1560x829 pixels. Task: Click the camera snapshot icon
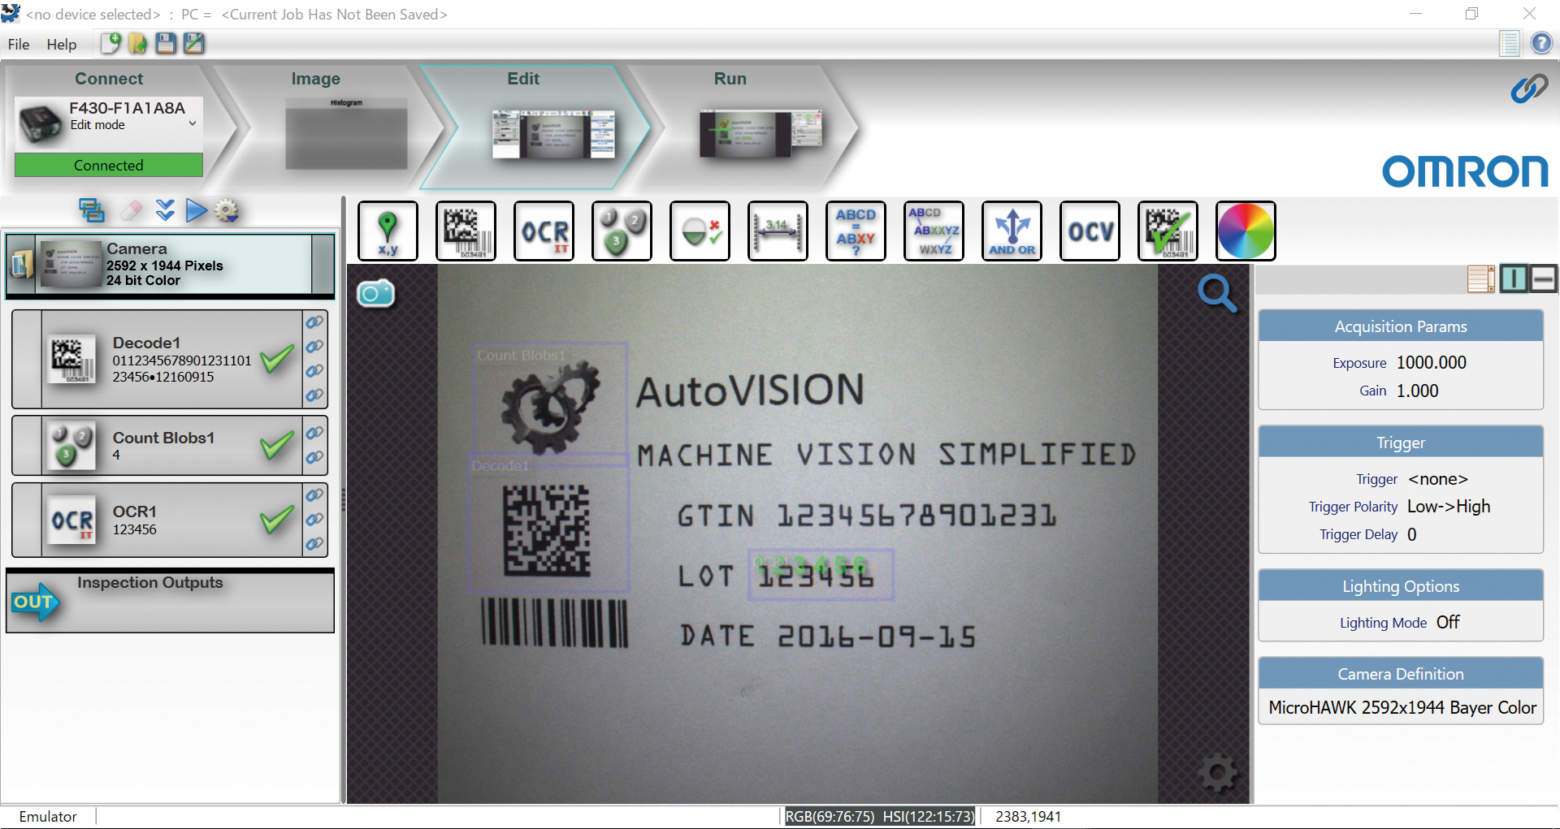coord(375,293)
